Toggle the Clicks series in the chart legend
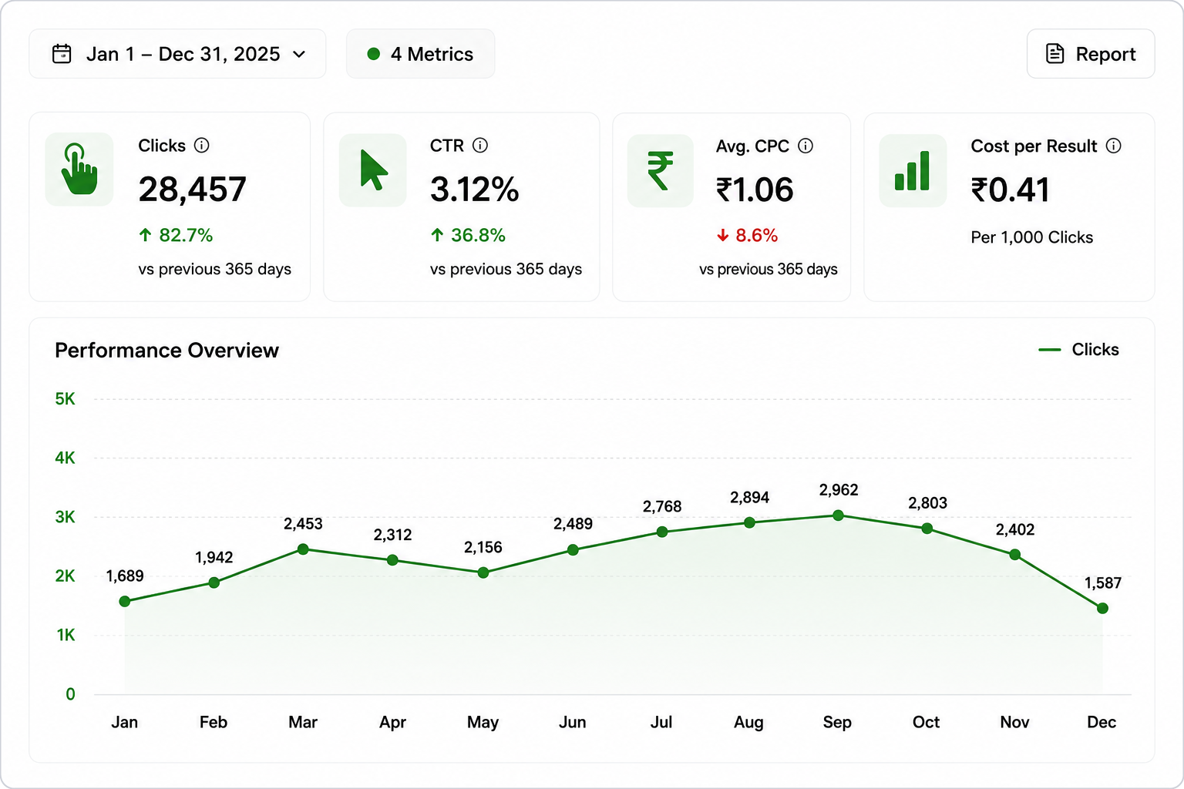Image resolution: width=1184 pixels, height=789 pixels. coord(1078,350)
